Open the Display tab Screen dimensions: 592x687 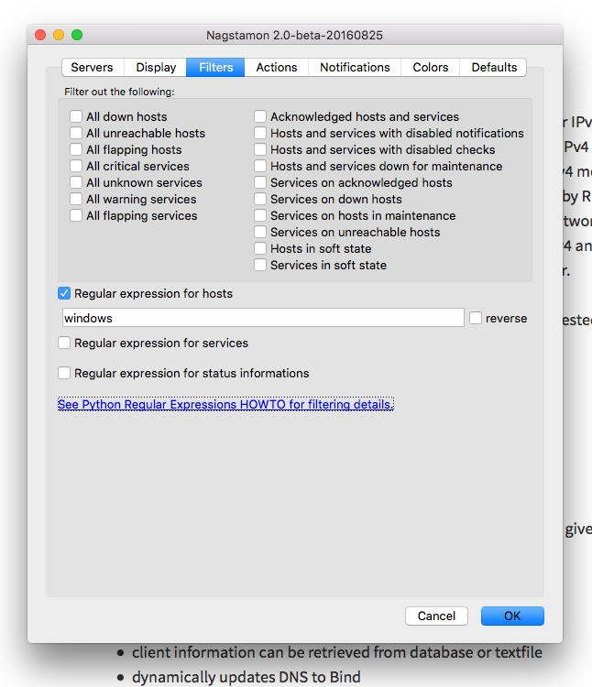point(156,67)
